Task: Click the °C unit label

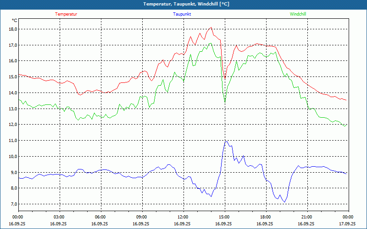Action: [x=15, y=21]
